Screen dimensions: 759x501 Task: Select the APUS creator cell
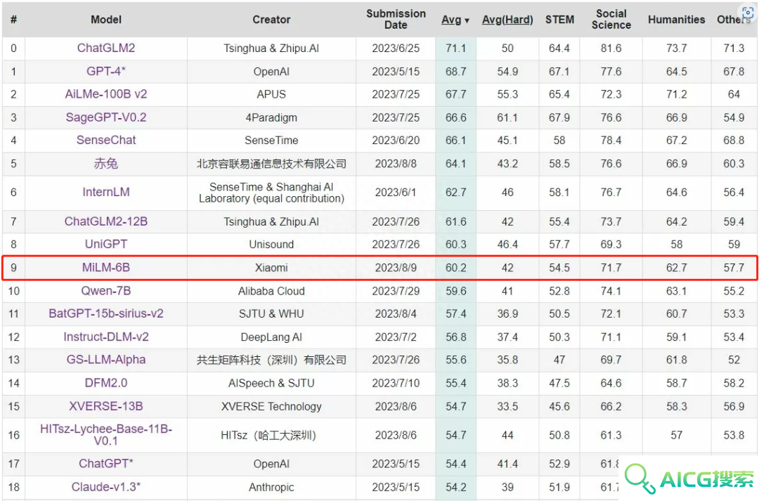tap(271, 94)
